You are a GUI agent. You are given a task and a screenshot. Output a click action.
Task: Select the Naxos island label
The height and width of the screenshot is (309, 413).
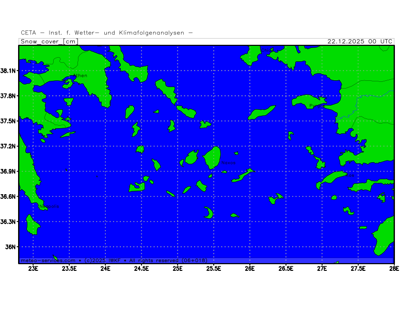coord(228,163)
